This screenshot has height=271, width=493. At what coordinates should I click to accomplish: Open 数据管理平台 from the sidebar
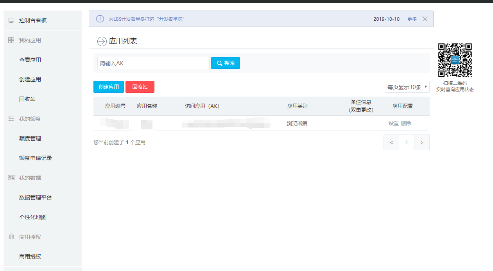click(34, 197)
